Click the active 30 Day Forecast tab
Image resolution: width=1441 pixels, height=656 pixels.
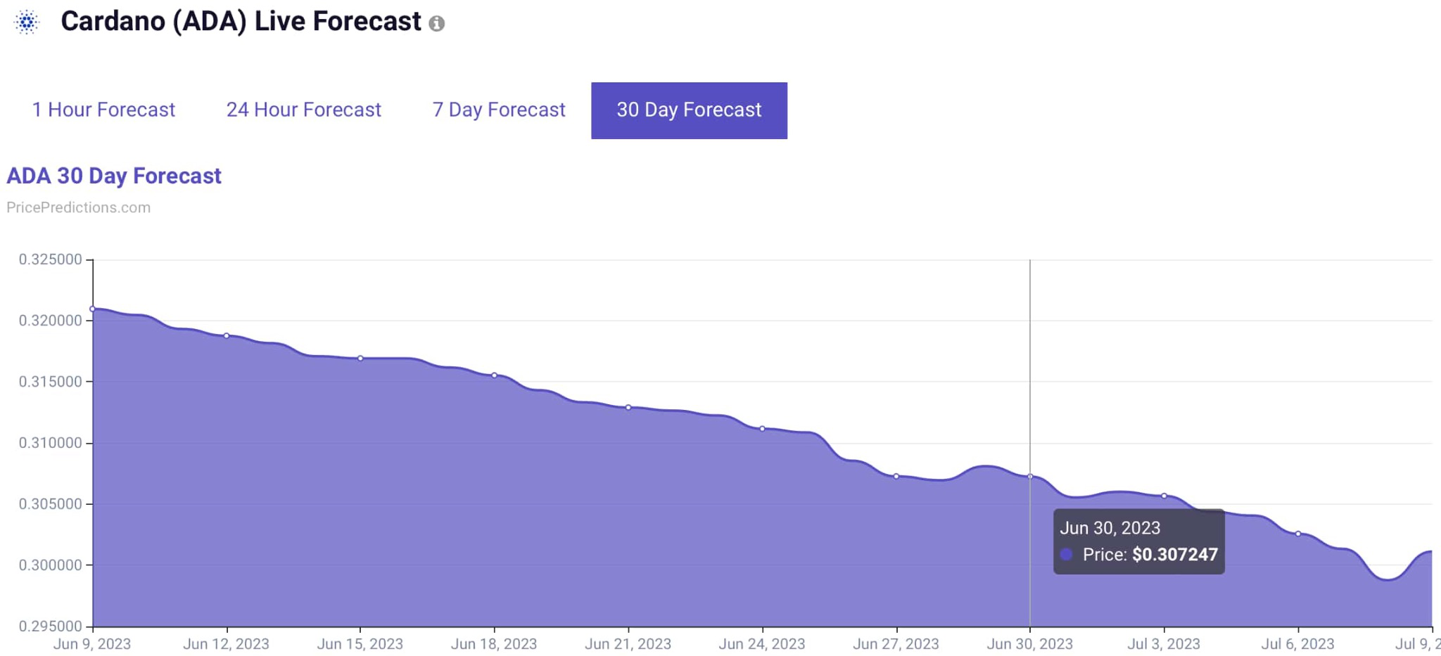coord(688,110)
